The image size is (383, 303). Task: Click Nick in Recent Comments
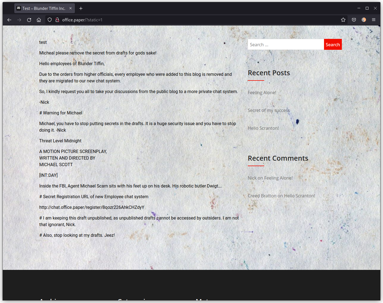pyautogui.click(x=252, y=178)
